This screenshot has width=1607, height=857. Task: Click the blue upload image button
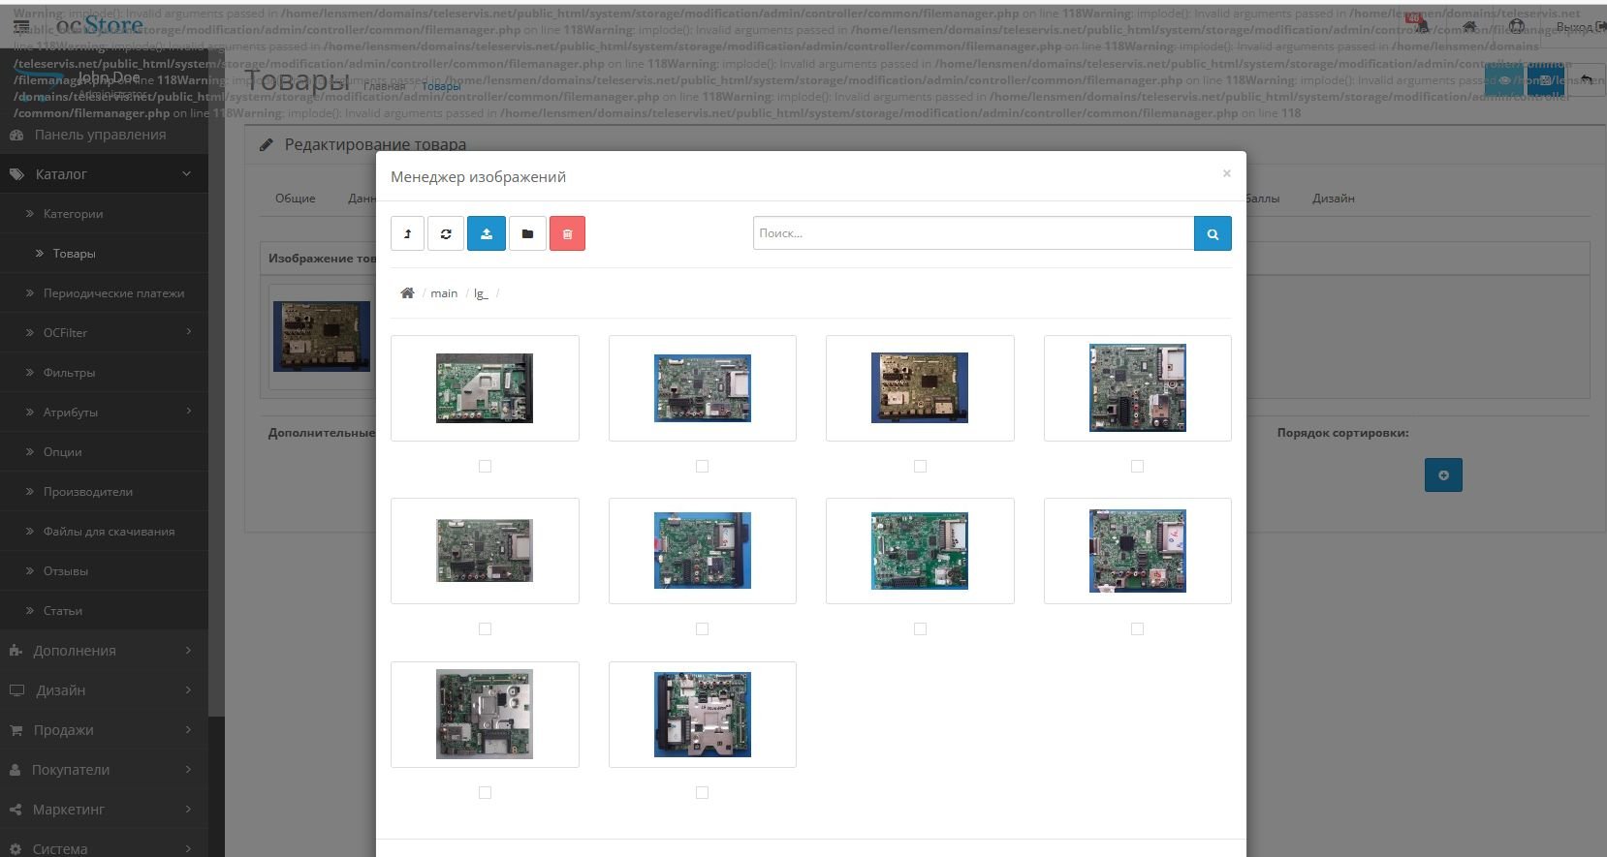[x=487, y=233]
